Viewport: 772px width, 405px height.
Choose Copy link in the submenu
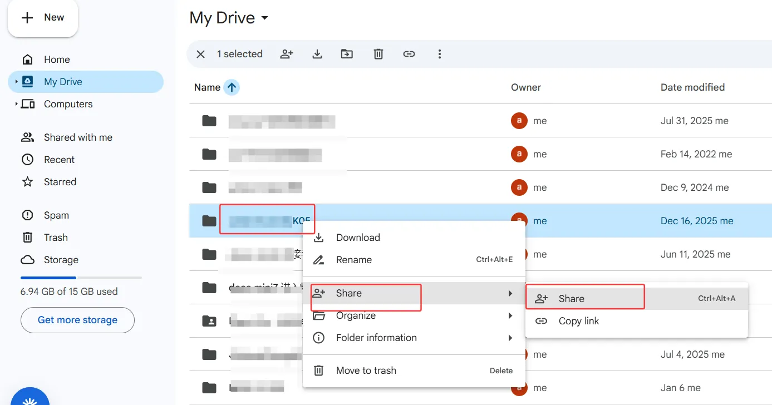(637, 321)
